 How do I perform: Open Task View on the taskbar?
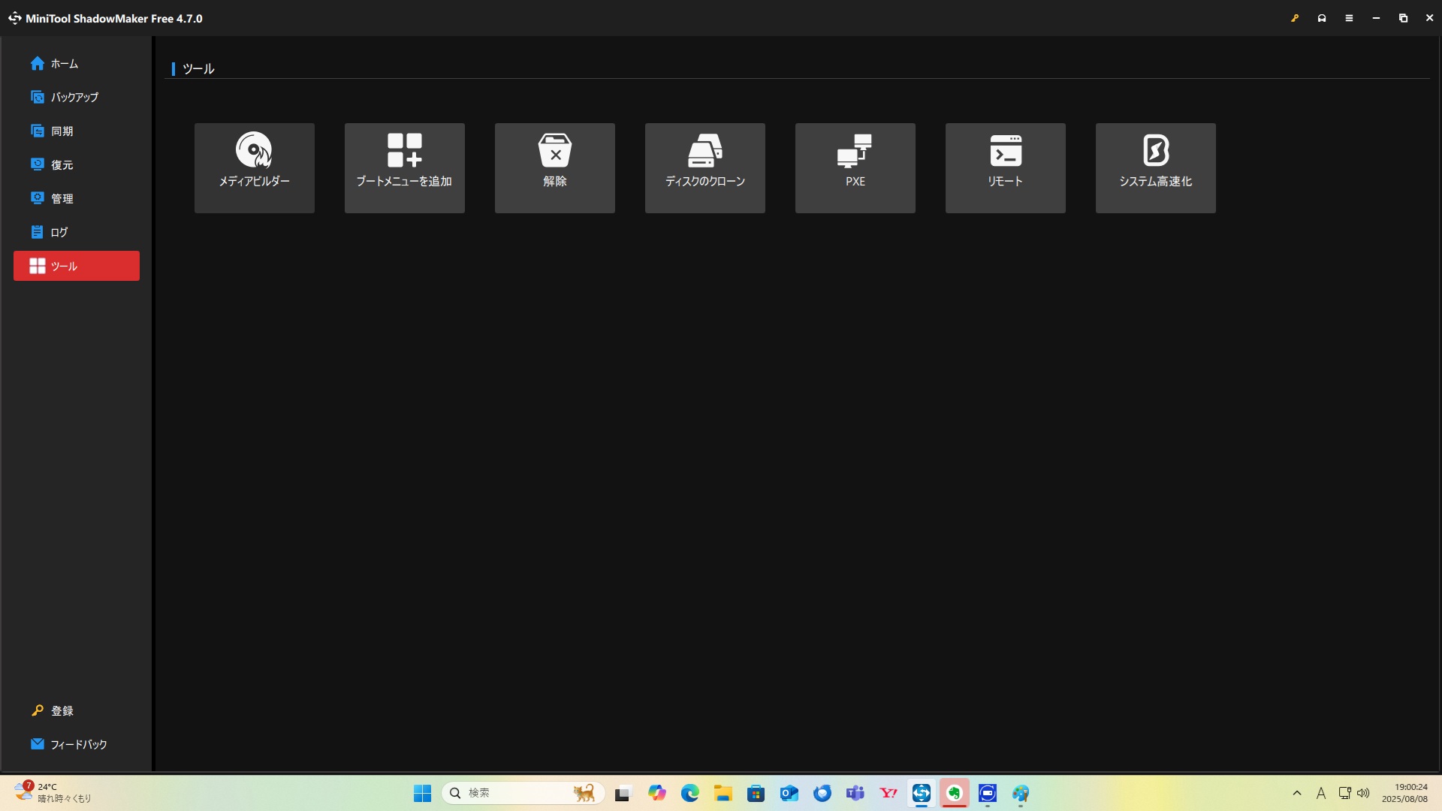pyautogui.click(x=623, y=793)
